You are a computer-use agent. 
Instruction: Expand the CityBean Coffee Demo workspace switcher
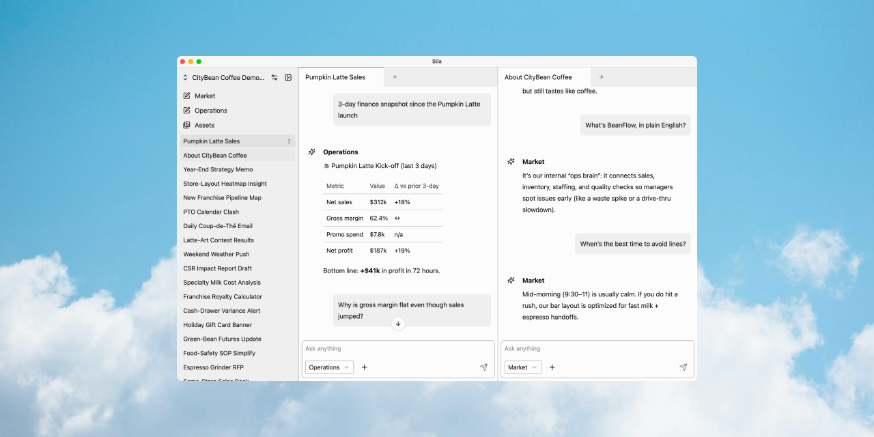point(223,78)
